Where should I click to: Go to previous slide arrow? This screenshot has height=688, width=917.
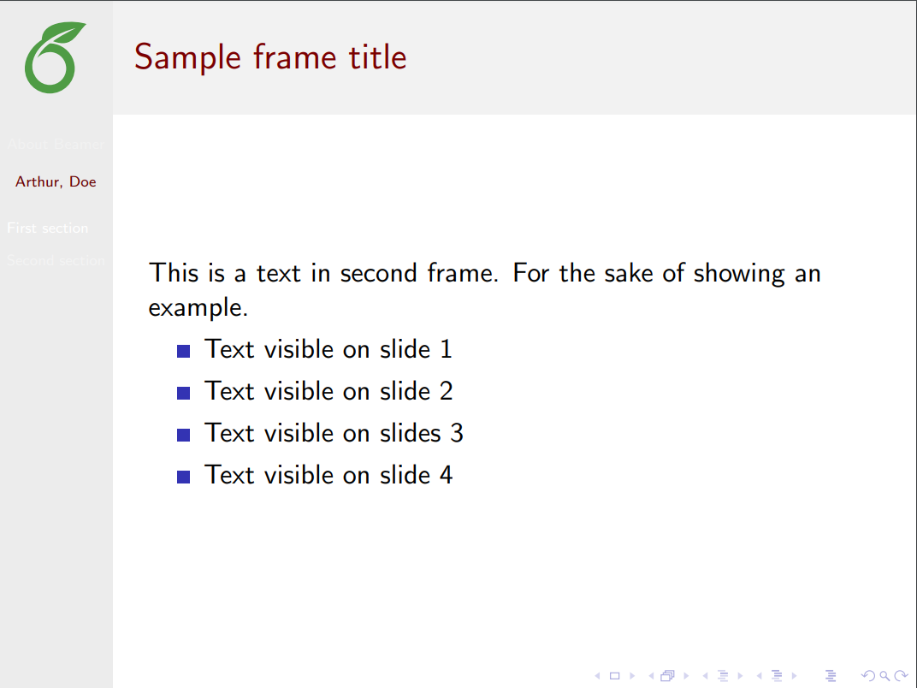pos(597,676)
